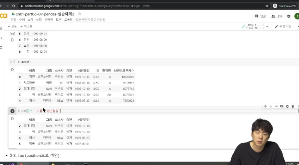Viewport: 299px width, 165px height.
Task: Open the 런타임 menu
Action: (x=49, y=20)
